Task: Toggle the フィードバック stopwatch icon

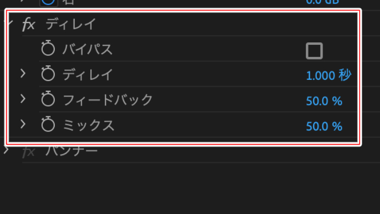Action: point(48,99)
